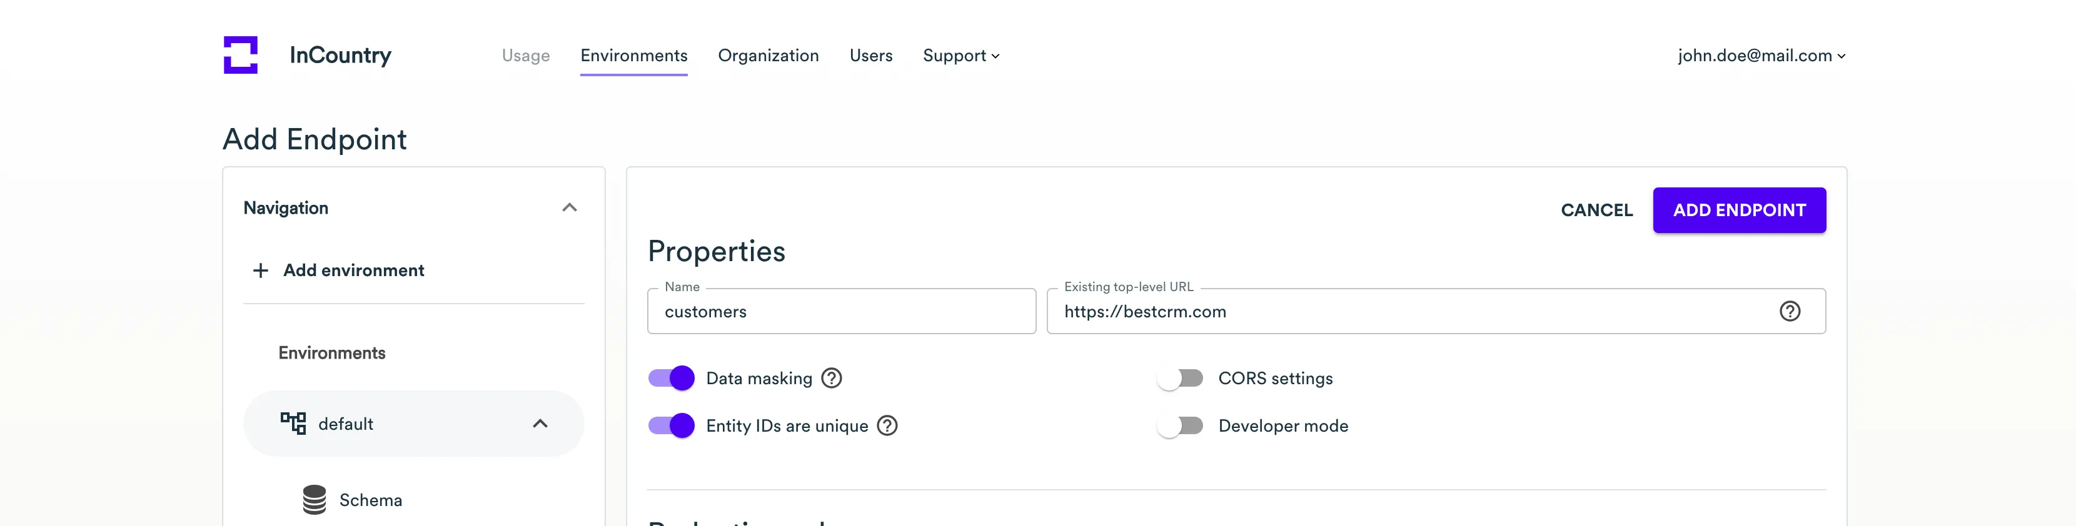Open help for Existing top-level URL
The width and height of the screenshot is (2076, 526).
[1789, 312]
